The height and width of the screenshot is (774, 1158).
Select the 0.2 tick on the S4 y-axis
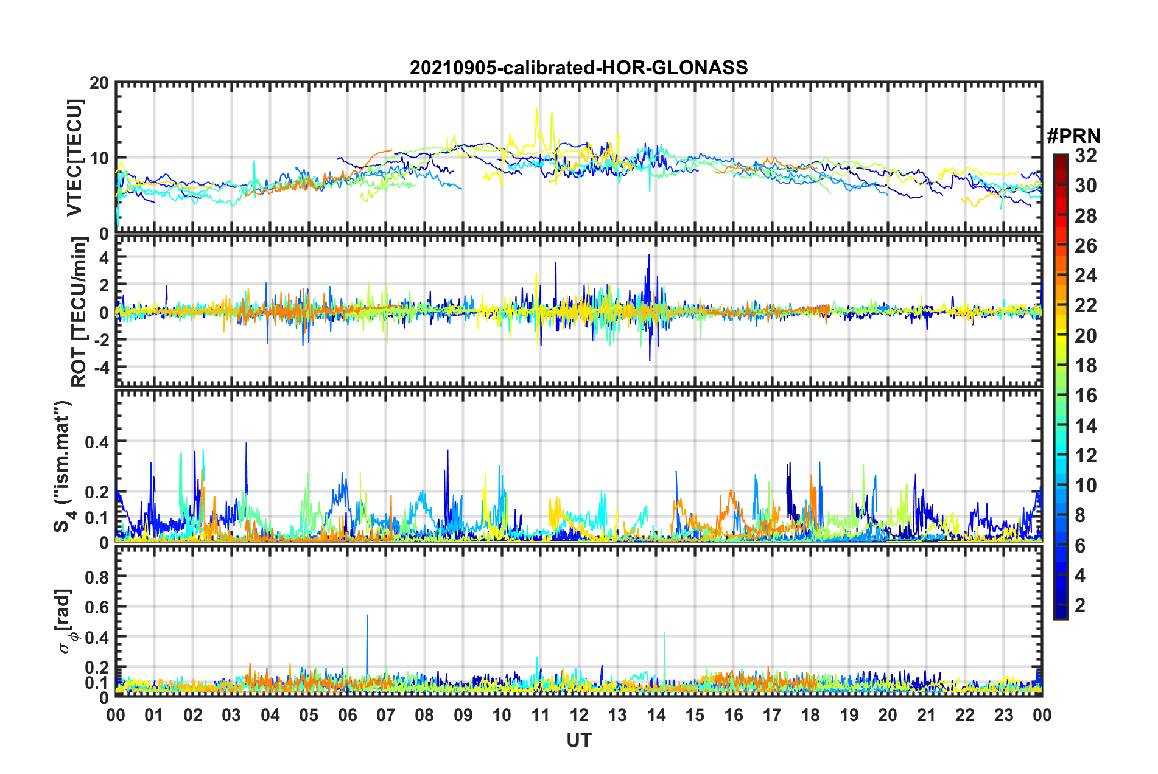97,492
